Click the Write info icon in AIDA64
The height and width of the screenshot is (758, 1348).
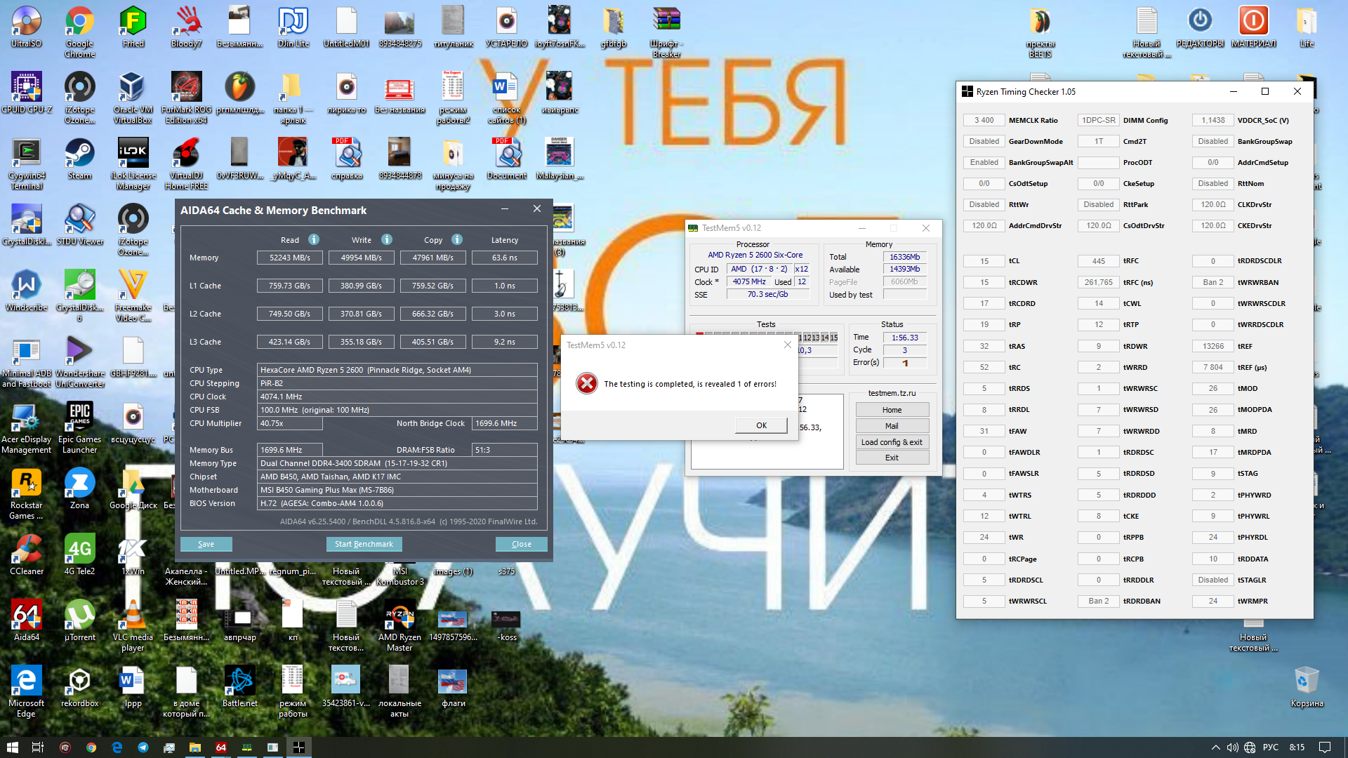387,239
